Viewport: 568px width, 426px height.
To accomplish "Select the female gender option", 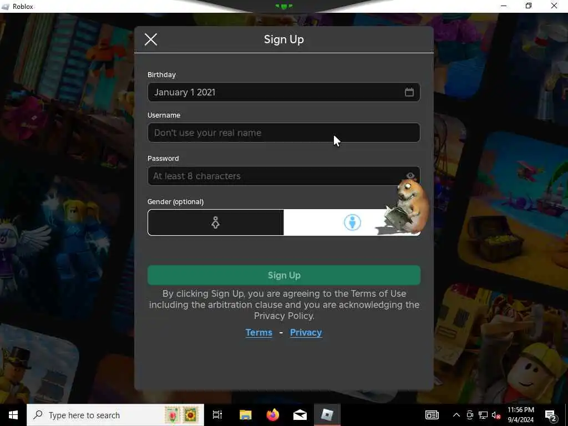I will [216, 222].
